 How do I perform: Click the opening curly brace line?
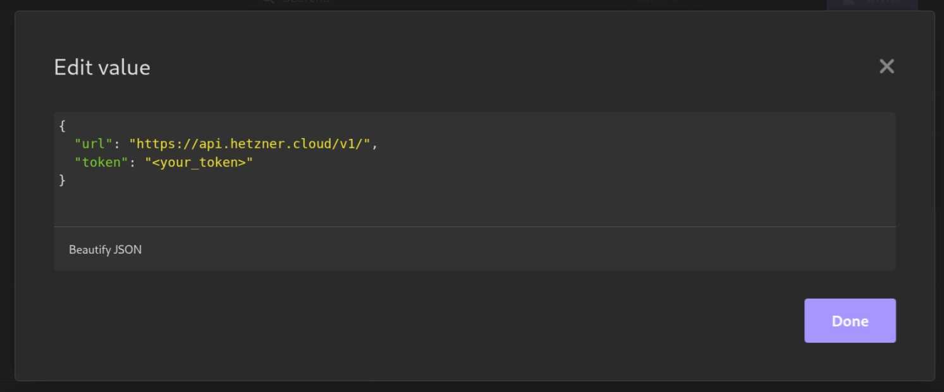pos(62,126)
